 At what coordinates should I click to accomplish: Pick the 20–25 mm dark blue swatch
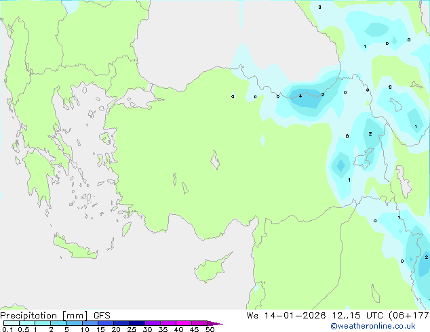tap(121, 323)
